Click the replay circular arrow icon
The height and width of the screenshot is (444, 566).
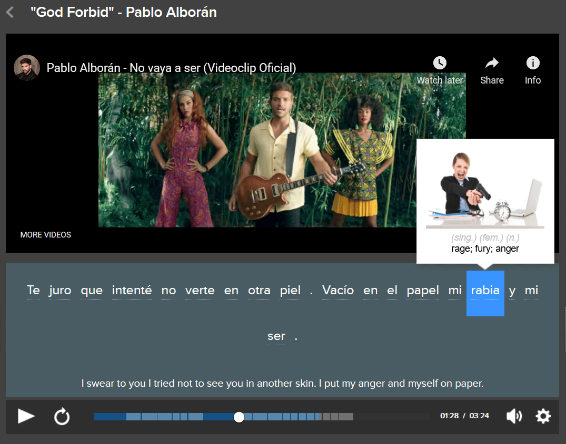62,417
